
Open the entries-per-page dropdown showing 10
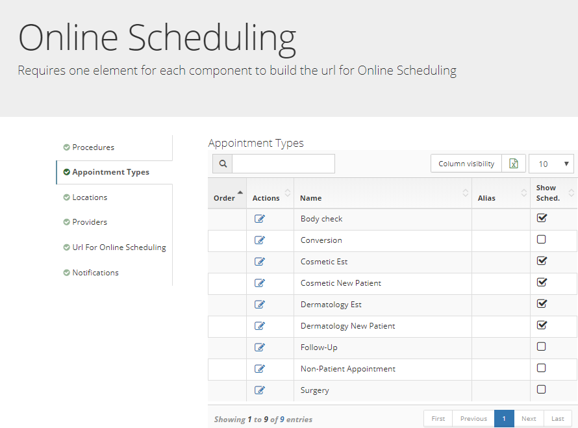click(551, 163)
